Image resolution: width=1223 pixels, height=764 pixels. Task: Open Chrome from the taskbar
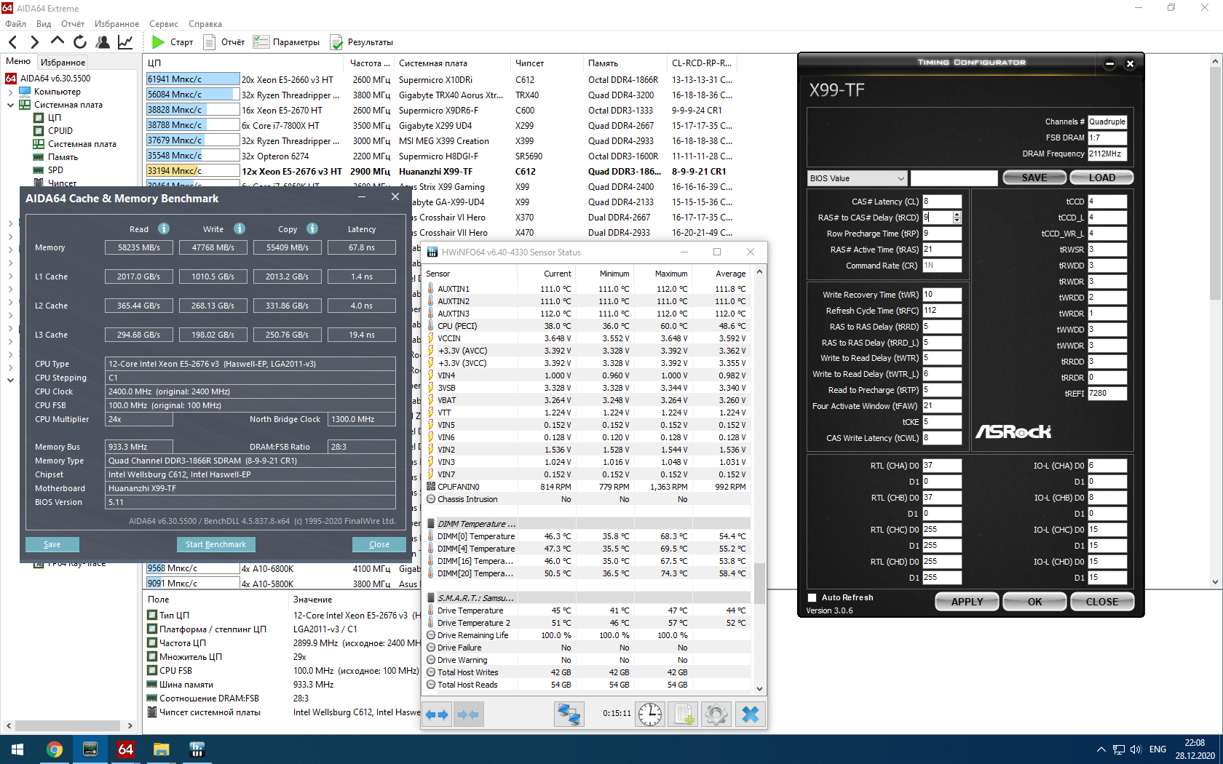(55, 749)
